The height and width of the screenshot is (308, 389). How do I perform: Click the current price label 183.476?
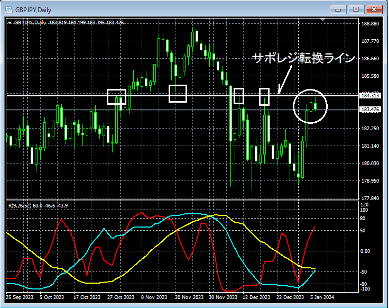370,110
